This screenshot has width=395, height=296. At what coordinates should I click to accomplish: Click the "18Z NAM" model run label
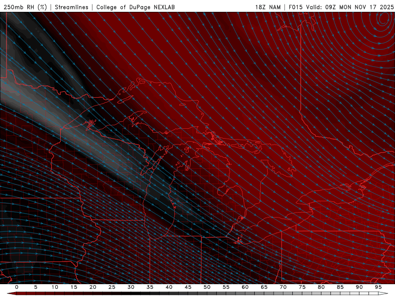[x=268, y=7]
